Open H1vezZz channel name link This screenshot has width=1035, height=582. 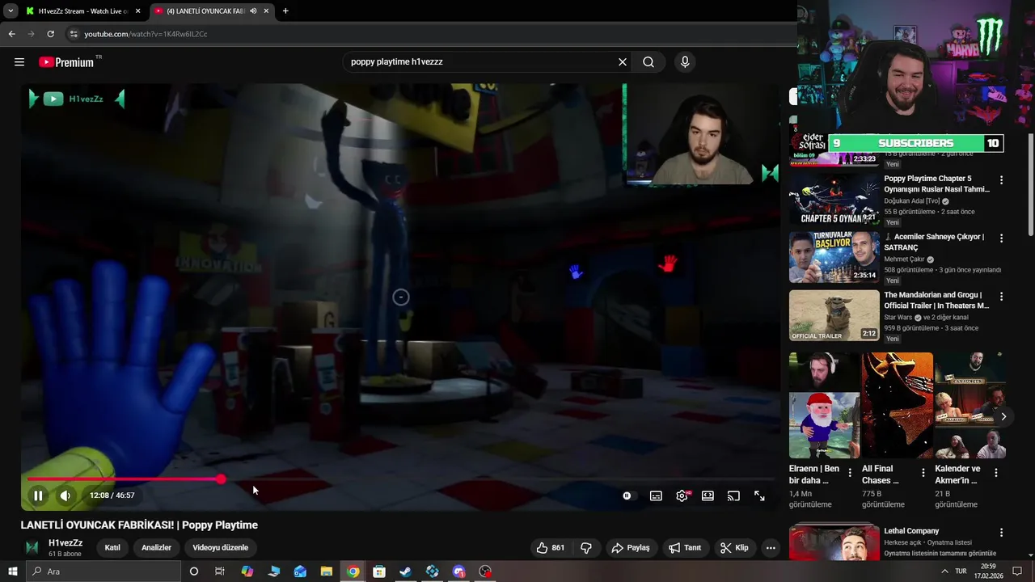(65, 543)
